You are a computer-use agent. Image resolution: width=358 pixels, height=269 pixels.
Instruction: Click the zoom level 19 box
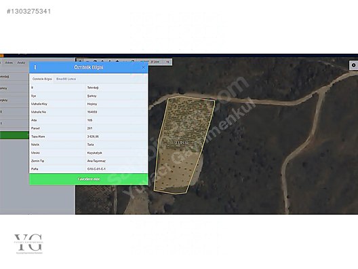click(167, 62)
